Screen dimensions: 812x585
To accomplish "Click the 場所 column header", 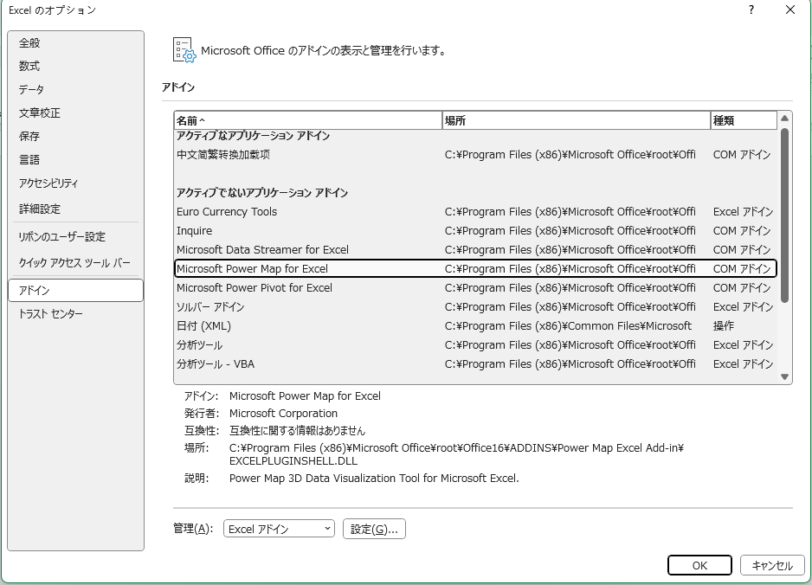I will [575, 121].
